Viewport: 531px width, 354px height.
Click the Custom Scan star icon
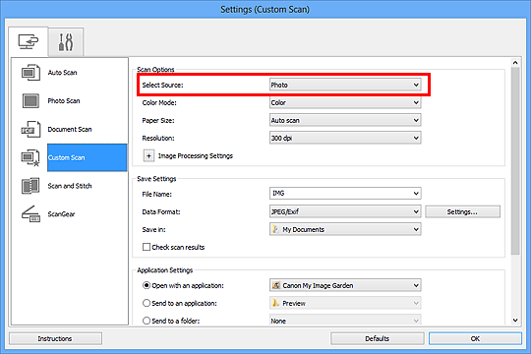click(30, 158)
